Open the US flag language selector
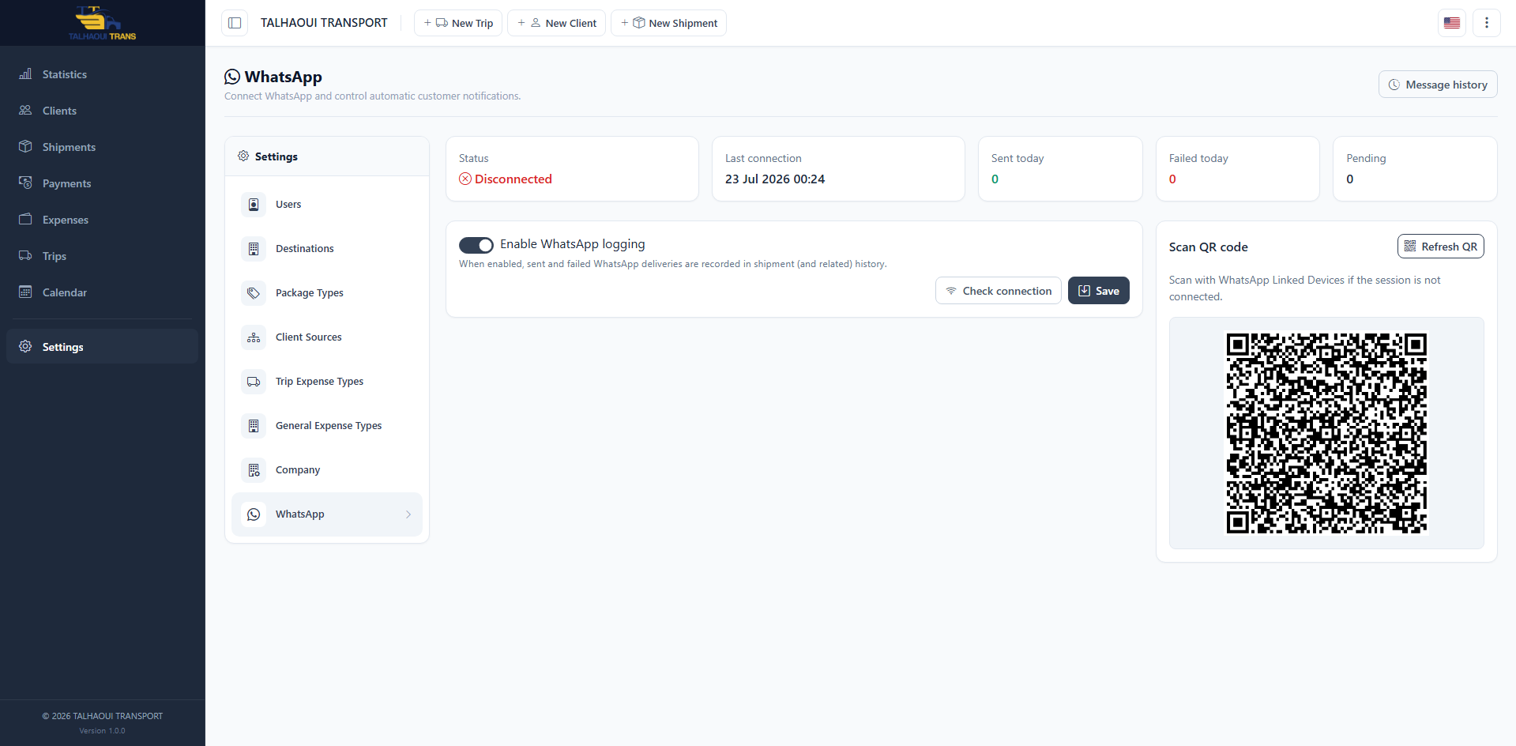Screen dimensions: 1516x746 coord(1452,23)
